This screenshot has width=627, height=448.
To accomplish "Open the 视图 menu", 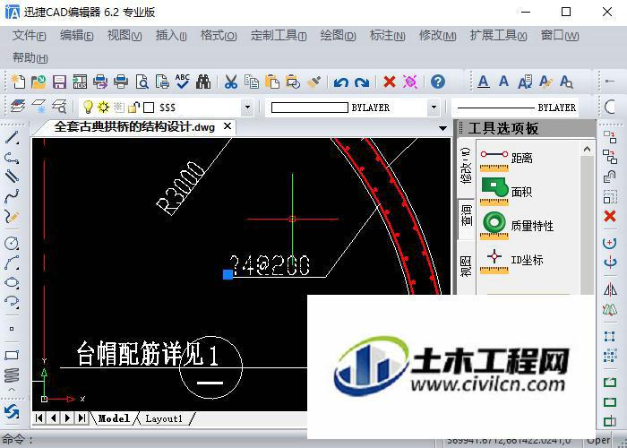I will 125,36.
